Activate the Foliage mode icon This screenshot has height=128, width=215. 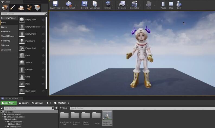29,8
